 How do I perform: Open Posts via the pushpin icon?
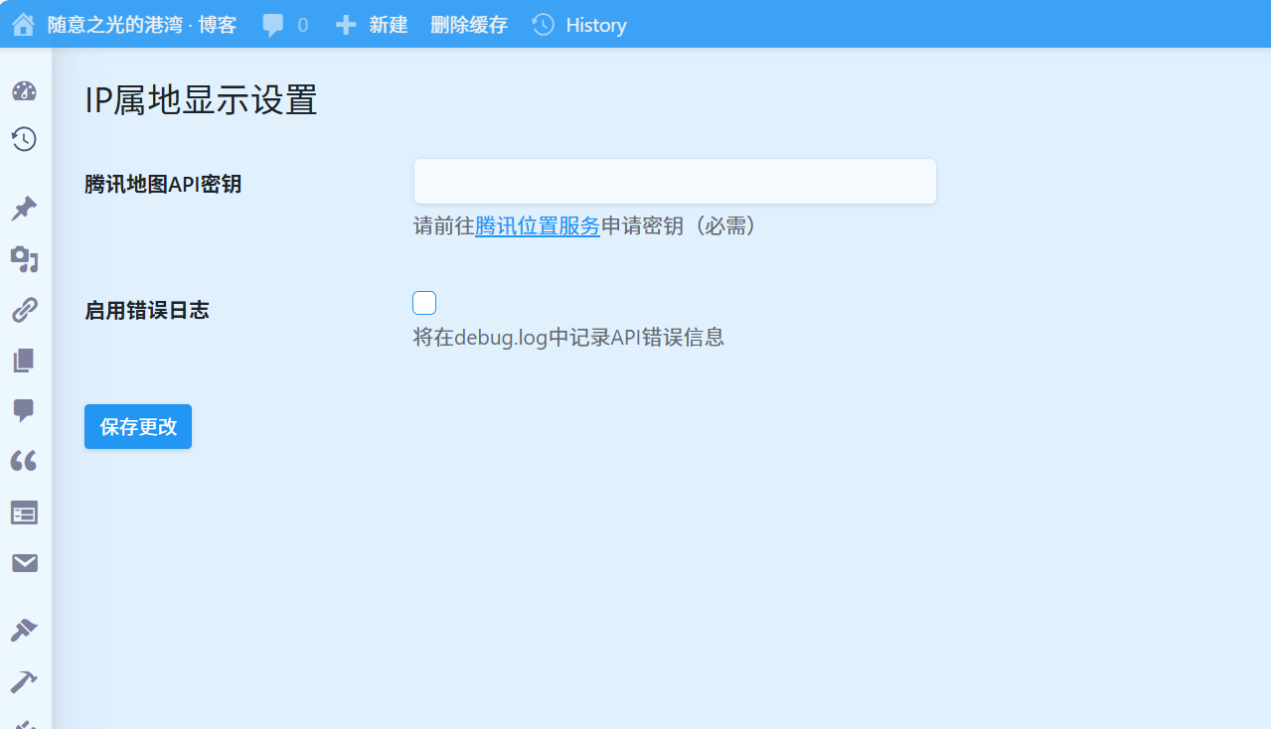tap(24, 209)
